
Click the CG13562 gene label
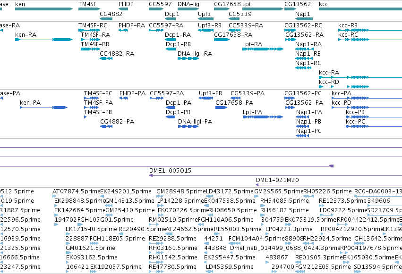(x=298, y=4)
